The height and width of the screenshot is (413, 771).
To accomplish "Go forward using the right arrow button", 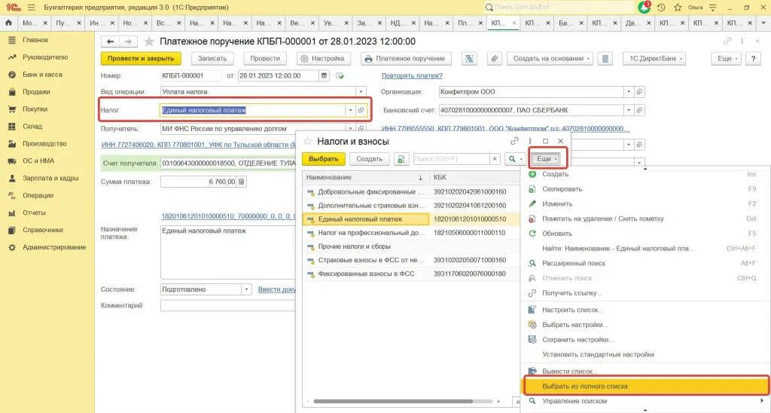I will [128, 41].
